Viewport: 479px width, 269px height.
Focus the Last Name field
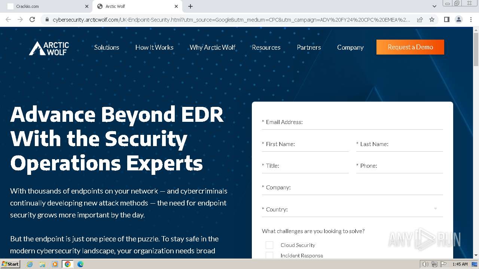point(399,144)
